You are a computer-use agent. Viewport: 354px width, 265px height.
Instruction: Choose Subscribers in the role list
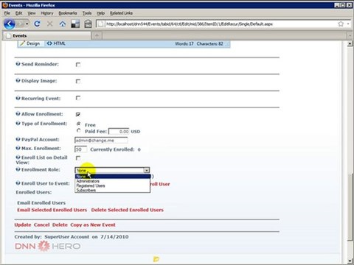tap(113, 190)
